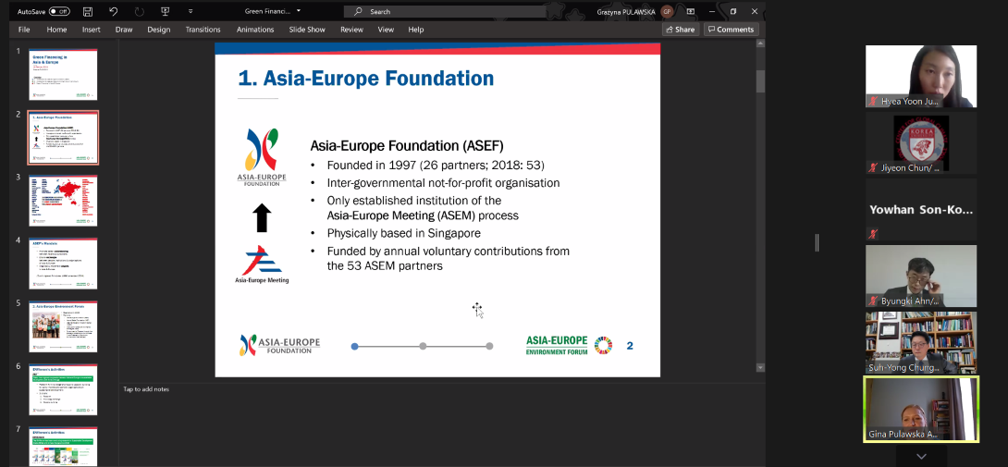Select Suh-Yong Chung video tile
This screenshot has height=467, width=1008.
pyautogui.click(x=920, y=343)
